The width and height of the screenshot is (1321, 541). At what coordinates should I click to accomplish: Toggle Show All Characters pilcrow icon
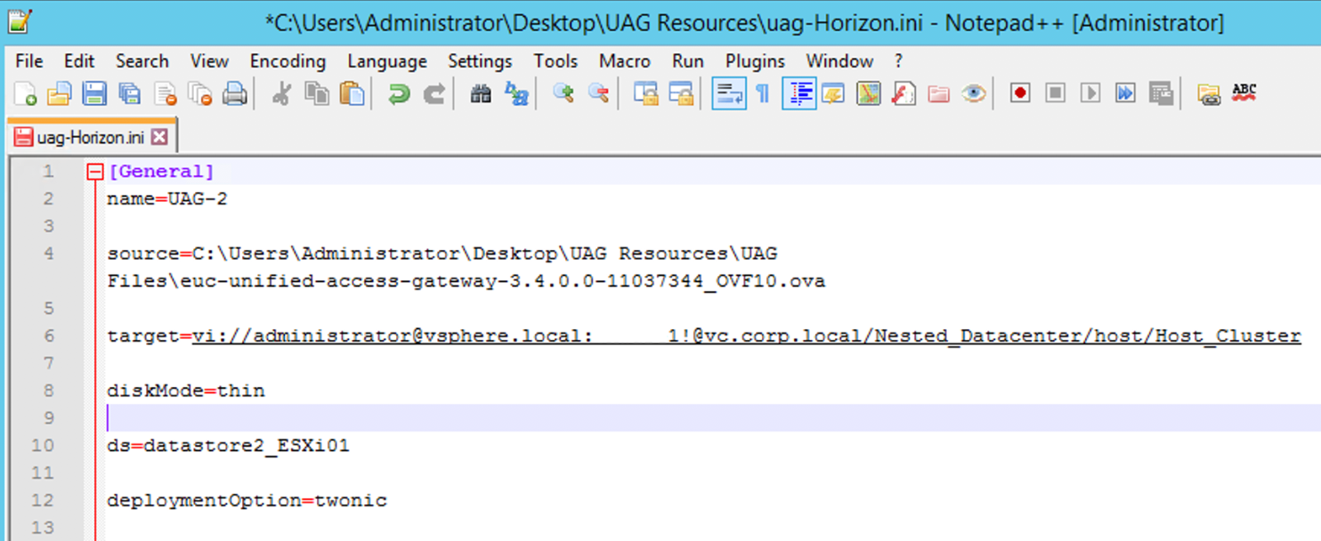click(x=764, y=93)
